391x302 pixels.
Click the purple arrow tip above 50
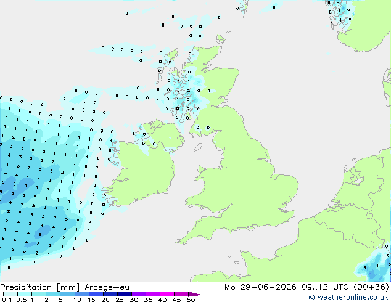coord(196,294)
